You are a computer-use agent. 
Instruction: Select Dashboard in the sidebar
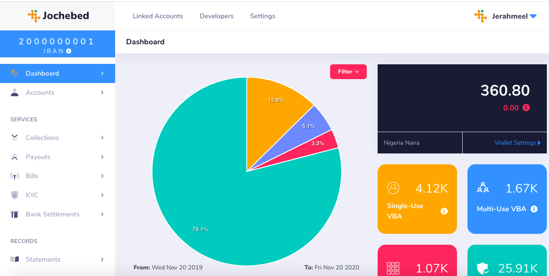(58, 73)
